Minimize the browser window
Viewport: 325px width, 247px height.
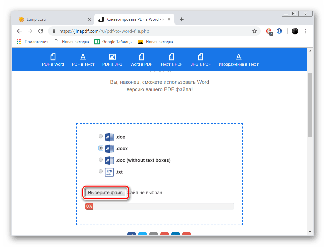(286, 14)
